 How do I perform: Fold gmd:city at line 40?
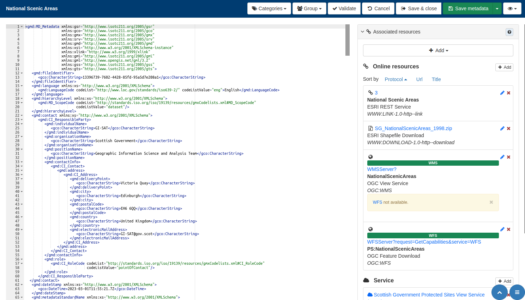[22, 192]
